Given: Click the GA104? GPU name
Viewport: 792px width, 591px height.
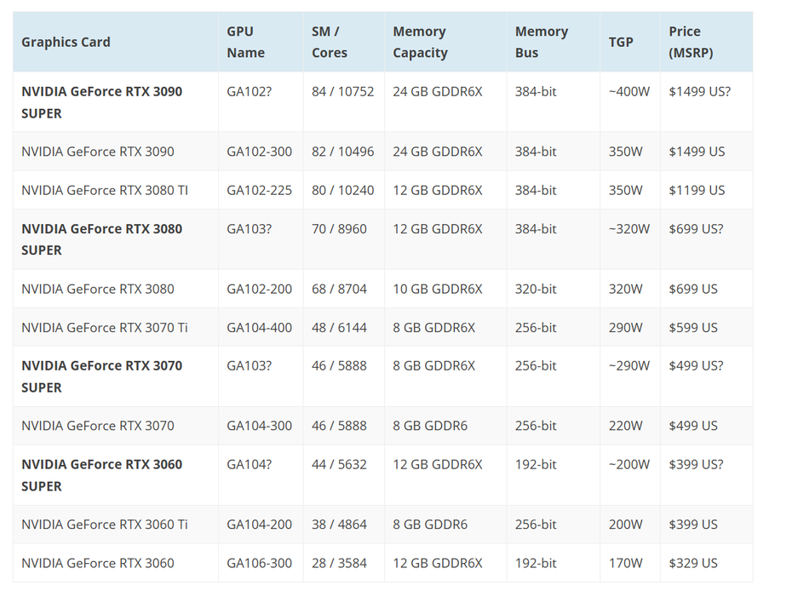Looking at the screenshot, I should tap(249, 465).
